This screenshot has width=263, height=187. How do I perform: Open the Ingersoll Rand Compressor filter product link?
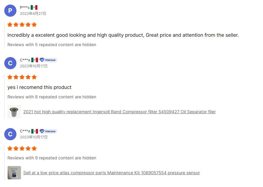(119, 112)
